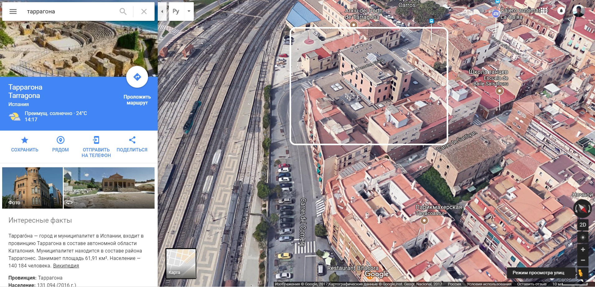Switch to Карта map view thumbnail
This screenshot has width=595, height=287.
pyautogui.click(x=181, y=263)
